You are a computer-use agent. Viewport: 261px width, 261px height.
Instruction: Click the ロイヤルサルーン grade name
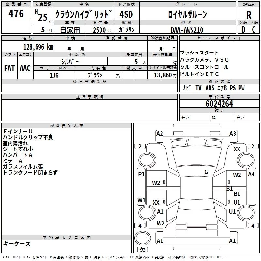coord(187,15)
